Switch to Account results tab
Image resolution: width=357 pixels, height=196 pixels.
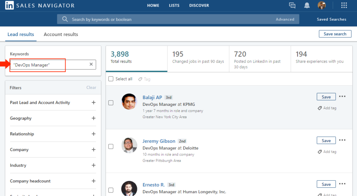[x=61, y=34]
